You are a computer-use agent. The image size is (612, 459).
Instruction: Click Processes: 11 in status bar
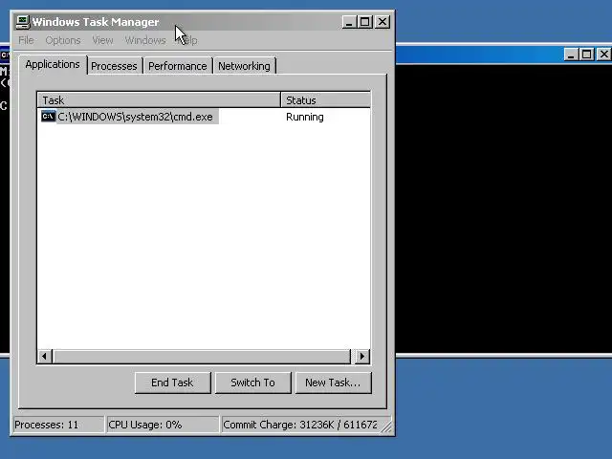click(58, 425)
